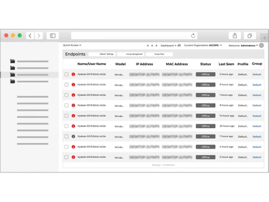Reload the page using the refresh icon
This screenshot has height=202, width=269.
click(193, 36)
